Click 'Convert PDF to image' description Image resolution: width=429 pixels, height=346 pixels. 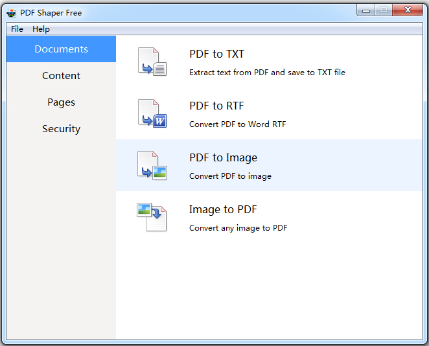pos(230,176)
